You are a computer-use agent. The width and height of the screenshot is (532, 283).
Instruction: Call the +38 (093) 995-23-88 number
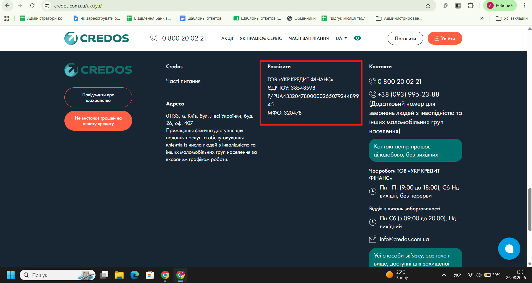click(408, 94)
